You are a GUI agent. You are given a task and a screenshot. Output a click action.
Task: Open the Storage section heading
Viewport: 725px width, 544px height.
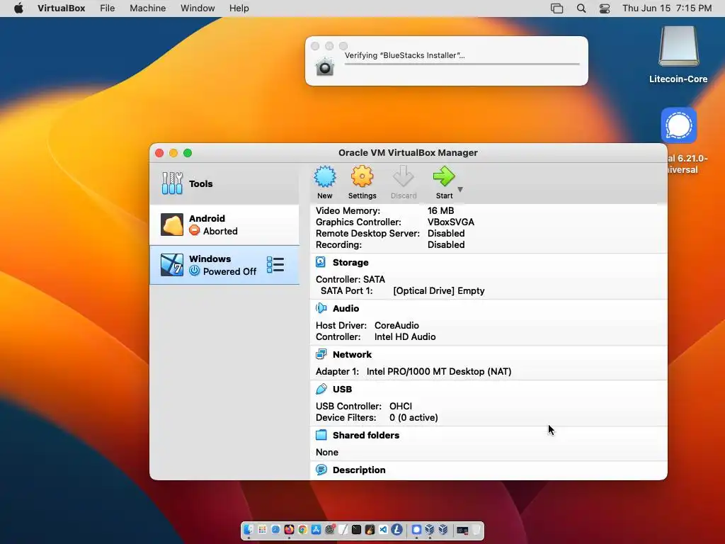[350, 262]
